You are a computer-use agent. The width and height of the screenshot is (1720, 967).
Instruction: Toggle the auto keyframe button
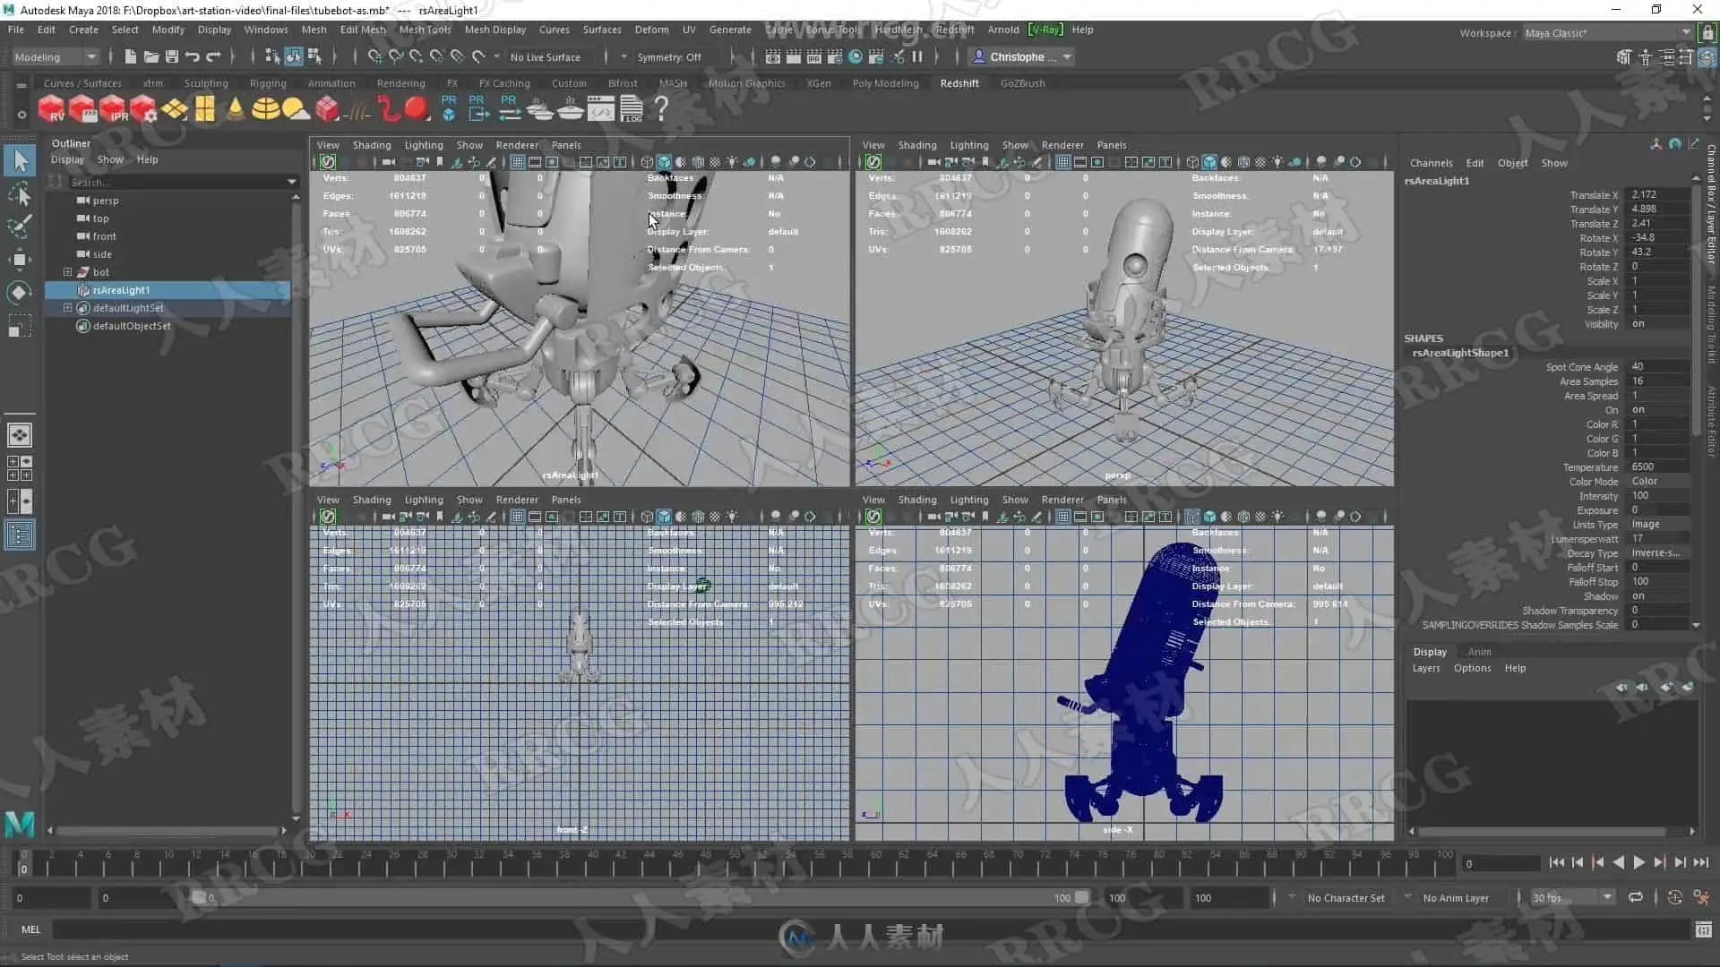1674,897
